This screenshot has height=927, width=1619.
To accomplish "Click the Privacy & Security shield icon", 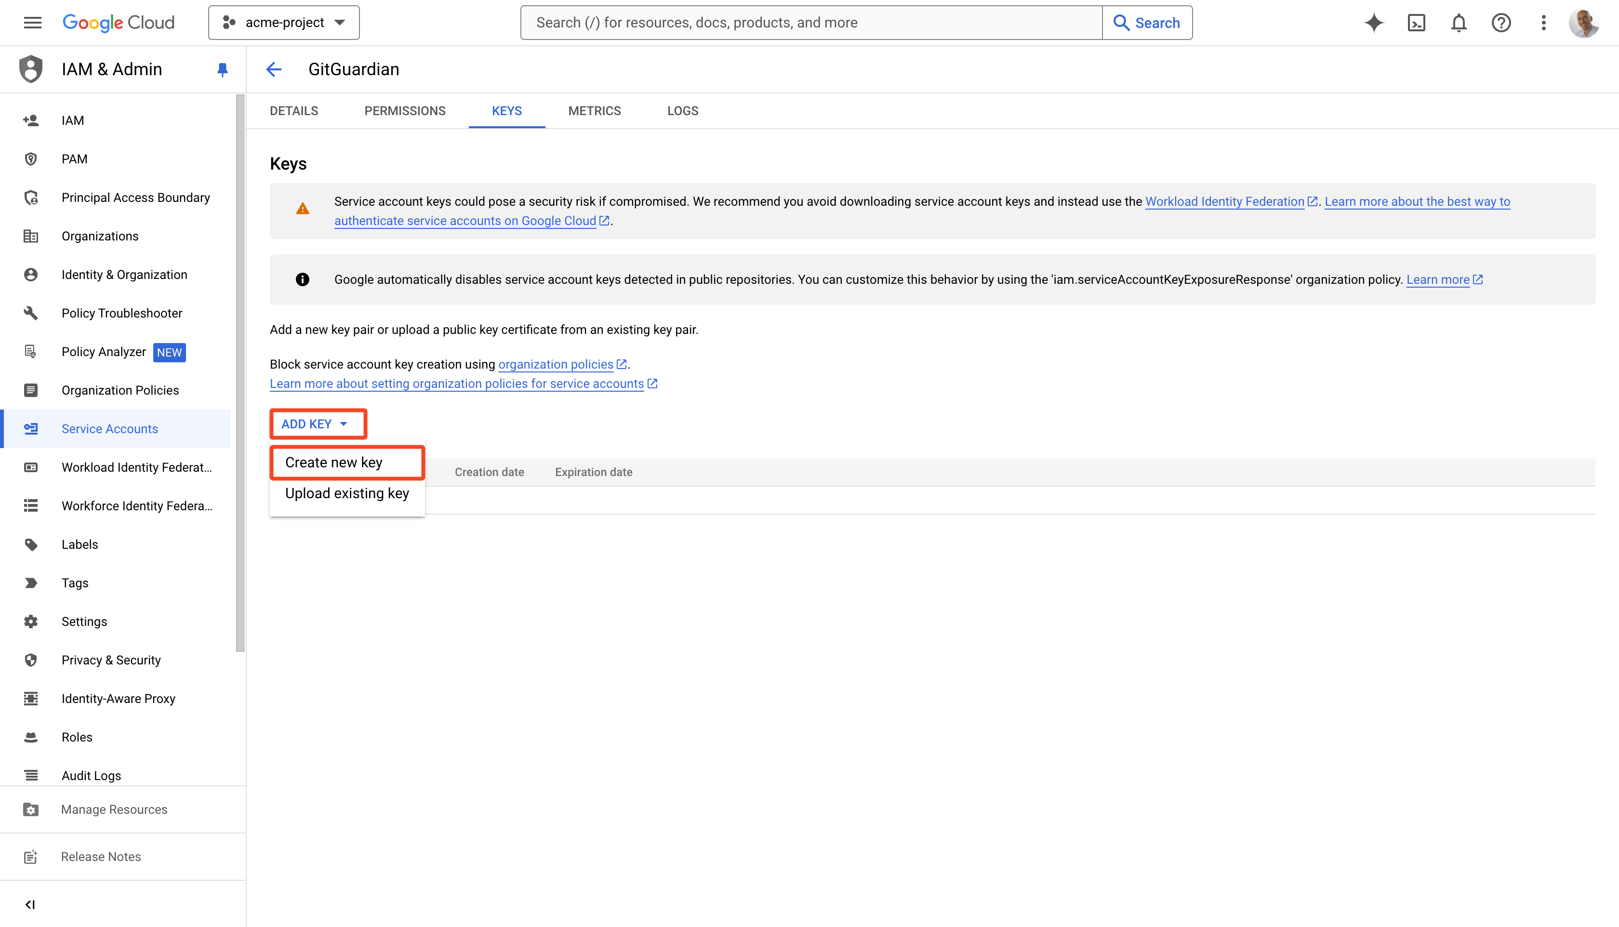I will [30, 660].
